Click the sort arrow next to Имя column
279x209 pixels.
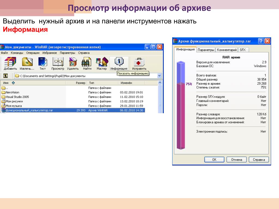pos(13,83)
